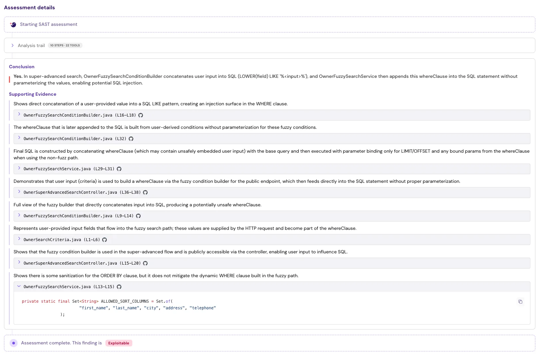The height and width of the screenshot is (356, 539).
Task: Click the 10 STEPS · 22 TOOLS badge
Action: [65, 45]
